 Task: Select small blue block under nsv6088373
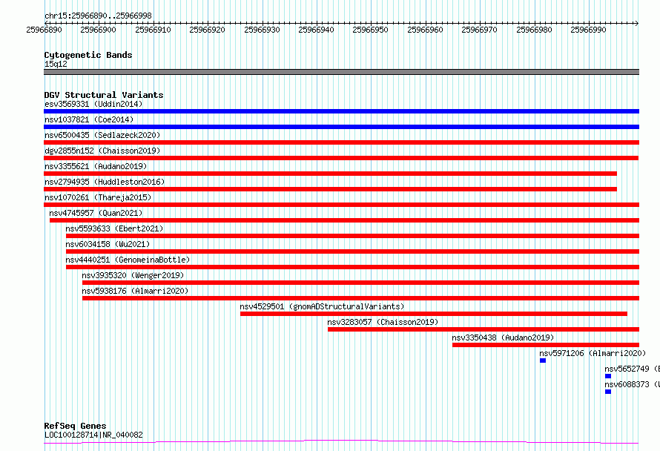click(x=608, y=392)
